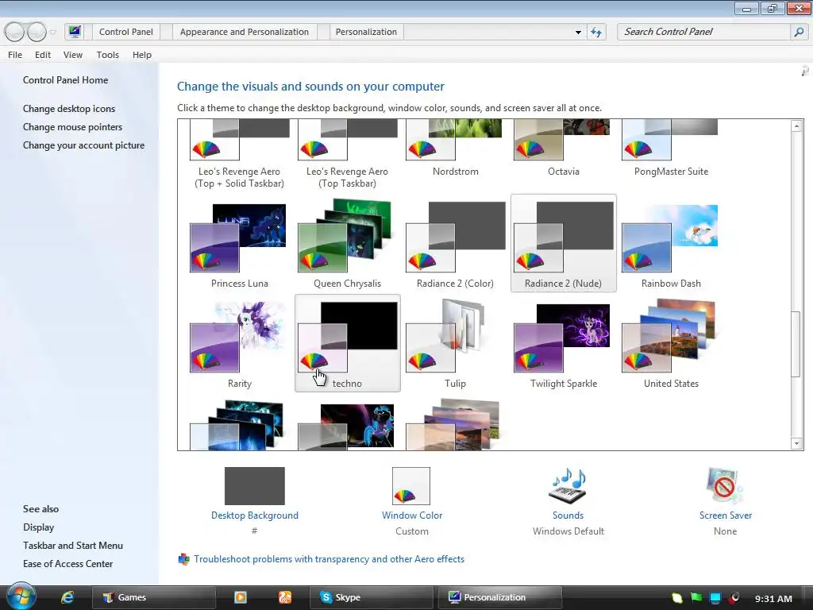Open Desktop Background settings icon

tap(255, 486)
